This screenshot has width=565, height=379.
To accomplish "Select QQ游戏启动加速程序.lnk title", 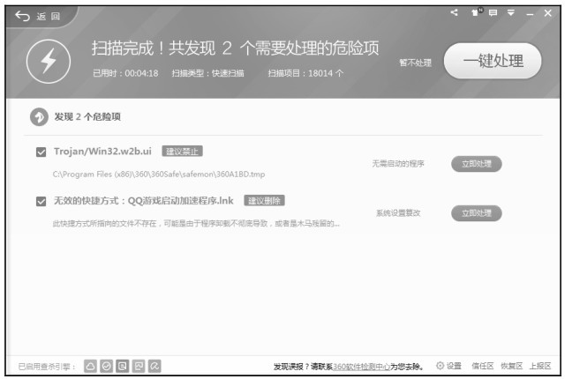I will [180, 201].
